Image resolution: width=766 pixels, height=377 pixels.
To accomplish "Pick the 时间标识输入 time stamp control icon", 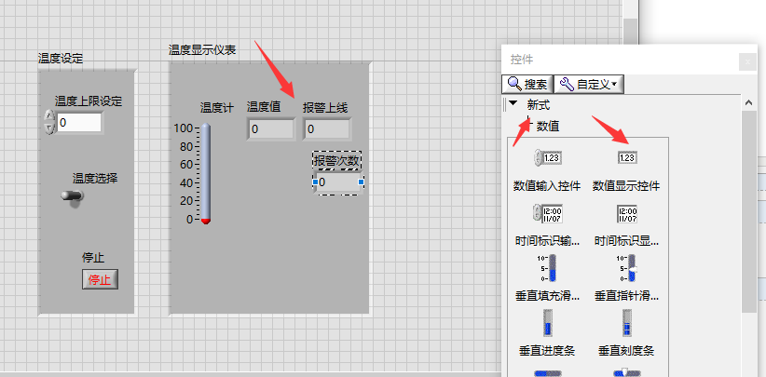I will [x=547, y=213].
